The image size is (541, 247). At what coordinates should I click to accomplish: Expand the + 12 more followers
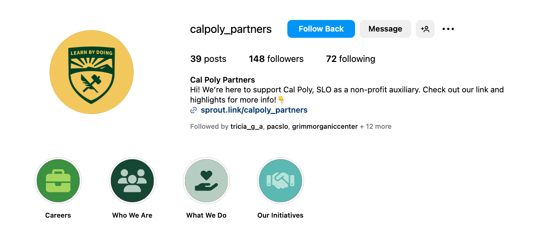[375, 127]
